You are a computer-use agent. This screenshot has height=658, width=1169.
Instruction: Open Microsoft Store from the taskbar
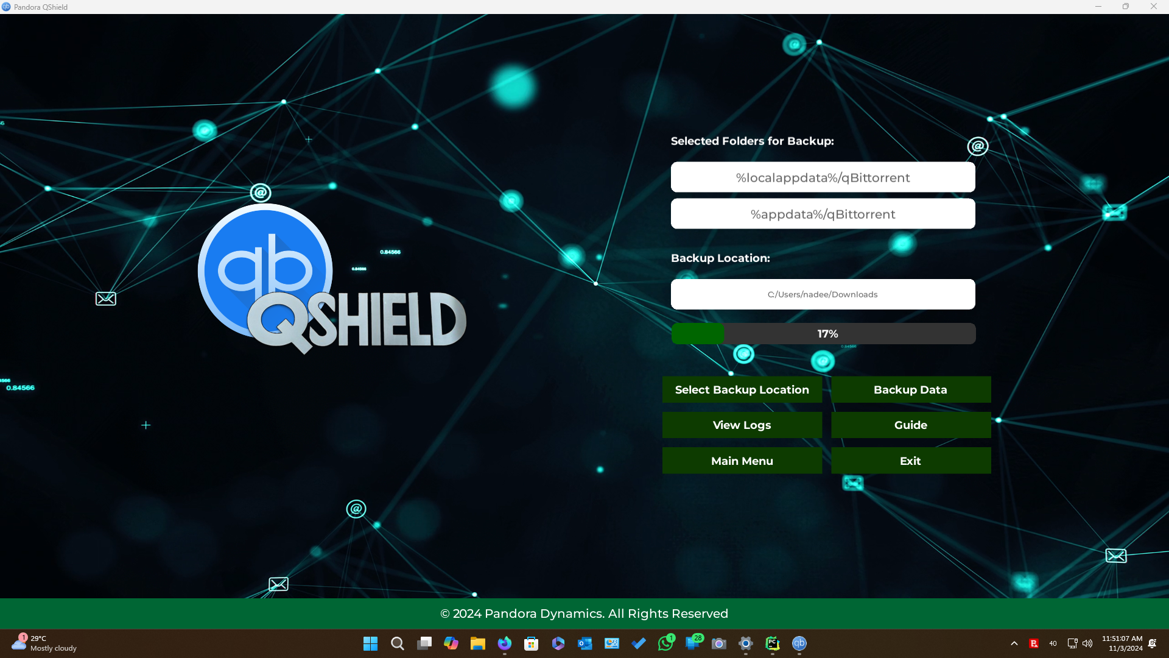(x=531, y=643)
